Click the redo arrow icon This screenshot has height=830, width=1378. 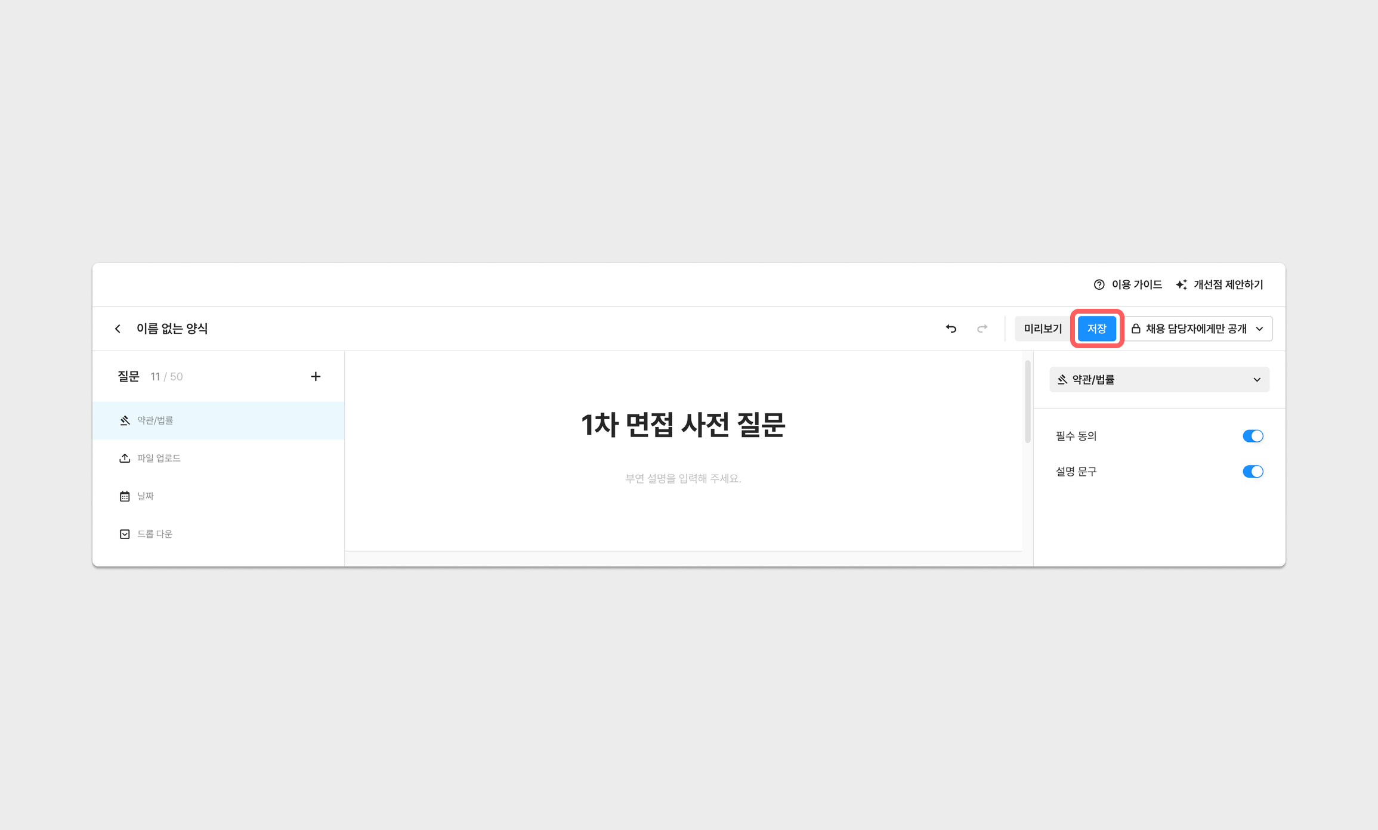[x=982, y=329]
